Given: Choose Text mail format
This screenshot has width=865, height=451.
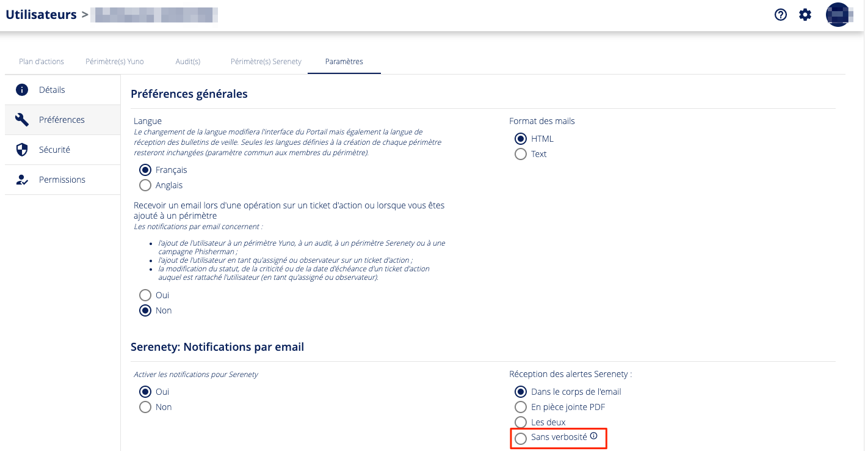Looking at the screenshot, I should pos(521,154).
